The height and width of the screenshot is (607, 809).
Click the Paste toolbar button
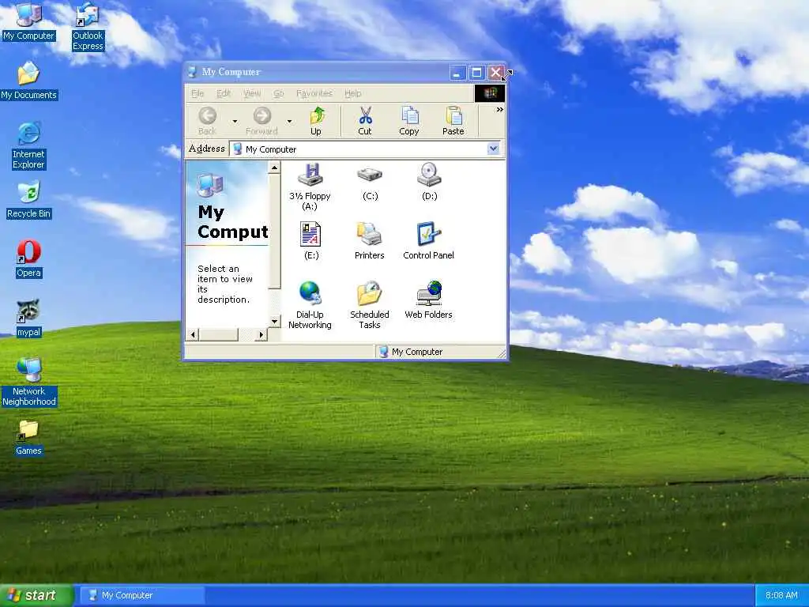coord(453,121)
